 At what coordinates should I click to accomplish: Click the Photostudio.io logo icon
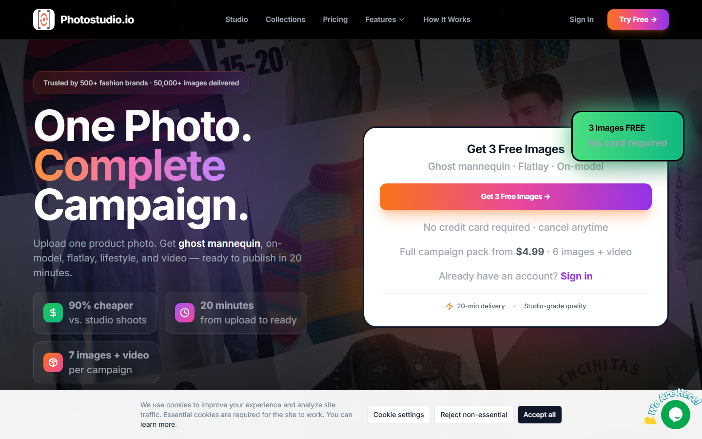pyautogui.click(x=44, y=20)
